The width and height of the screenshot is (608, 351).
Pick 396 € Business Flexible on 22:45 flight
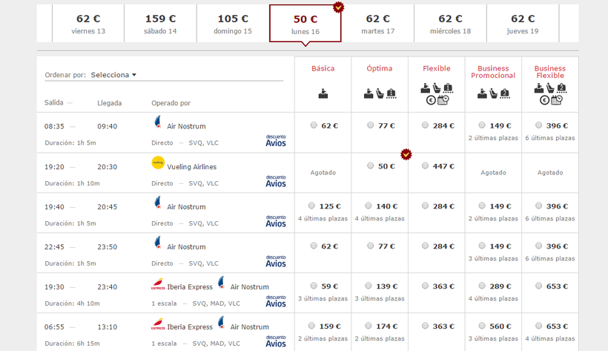[539, 246]
